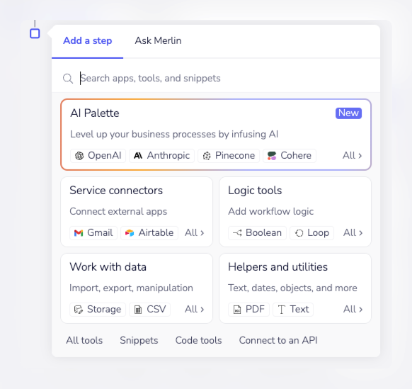Expand All in Service connectors card

[195, 233]
